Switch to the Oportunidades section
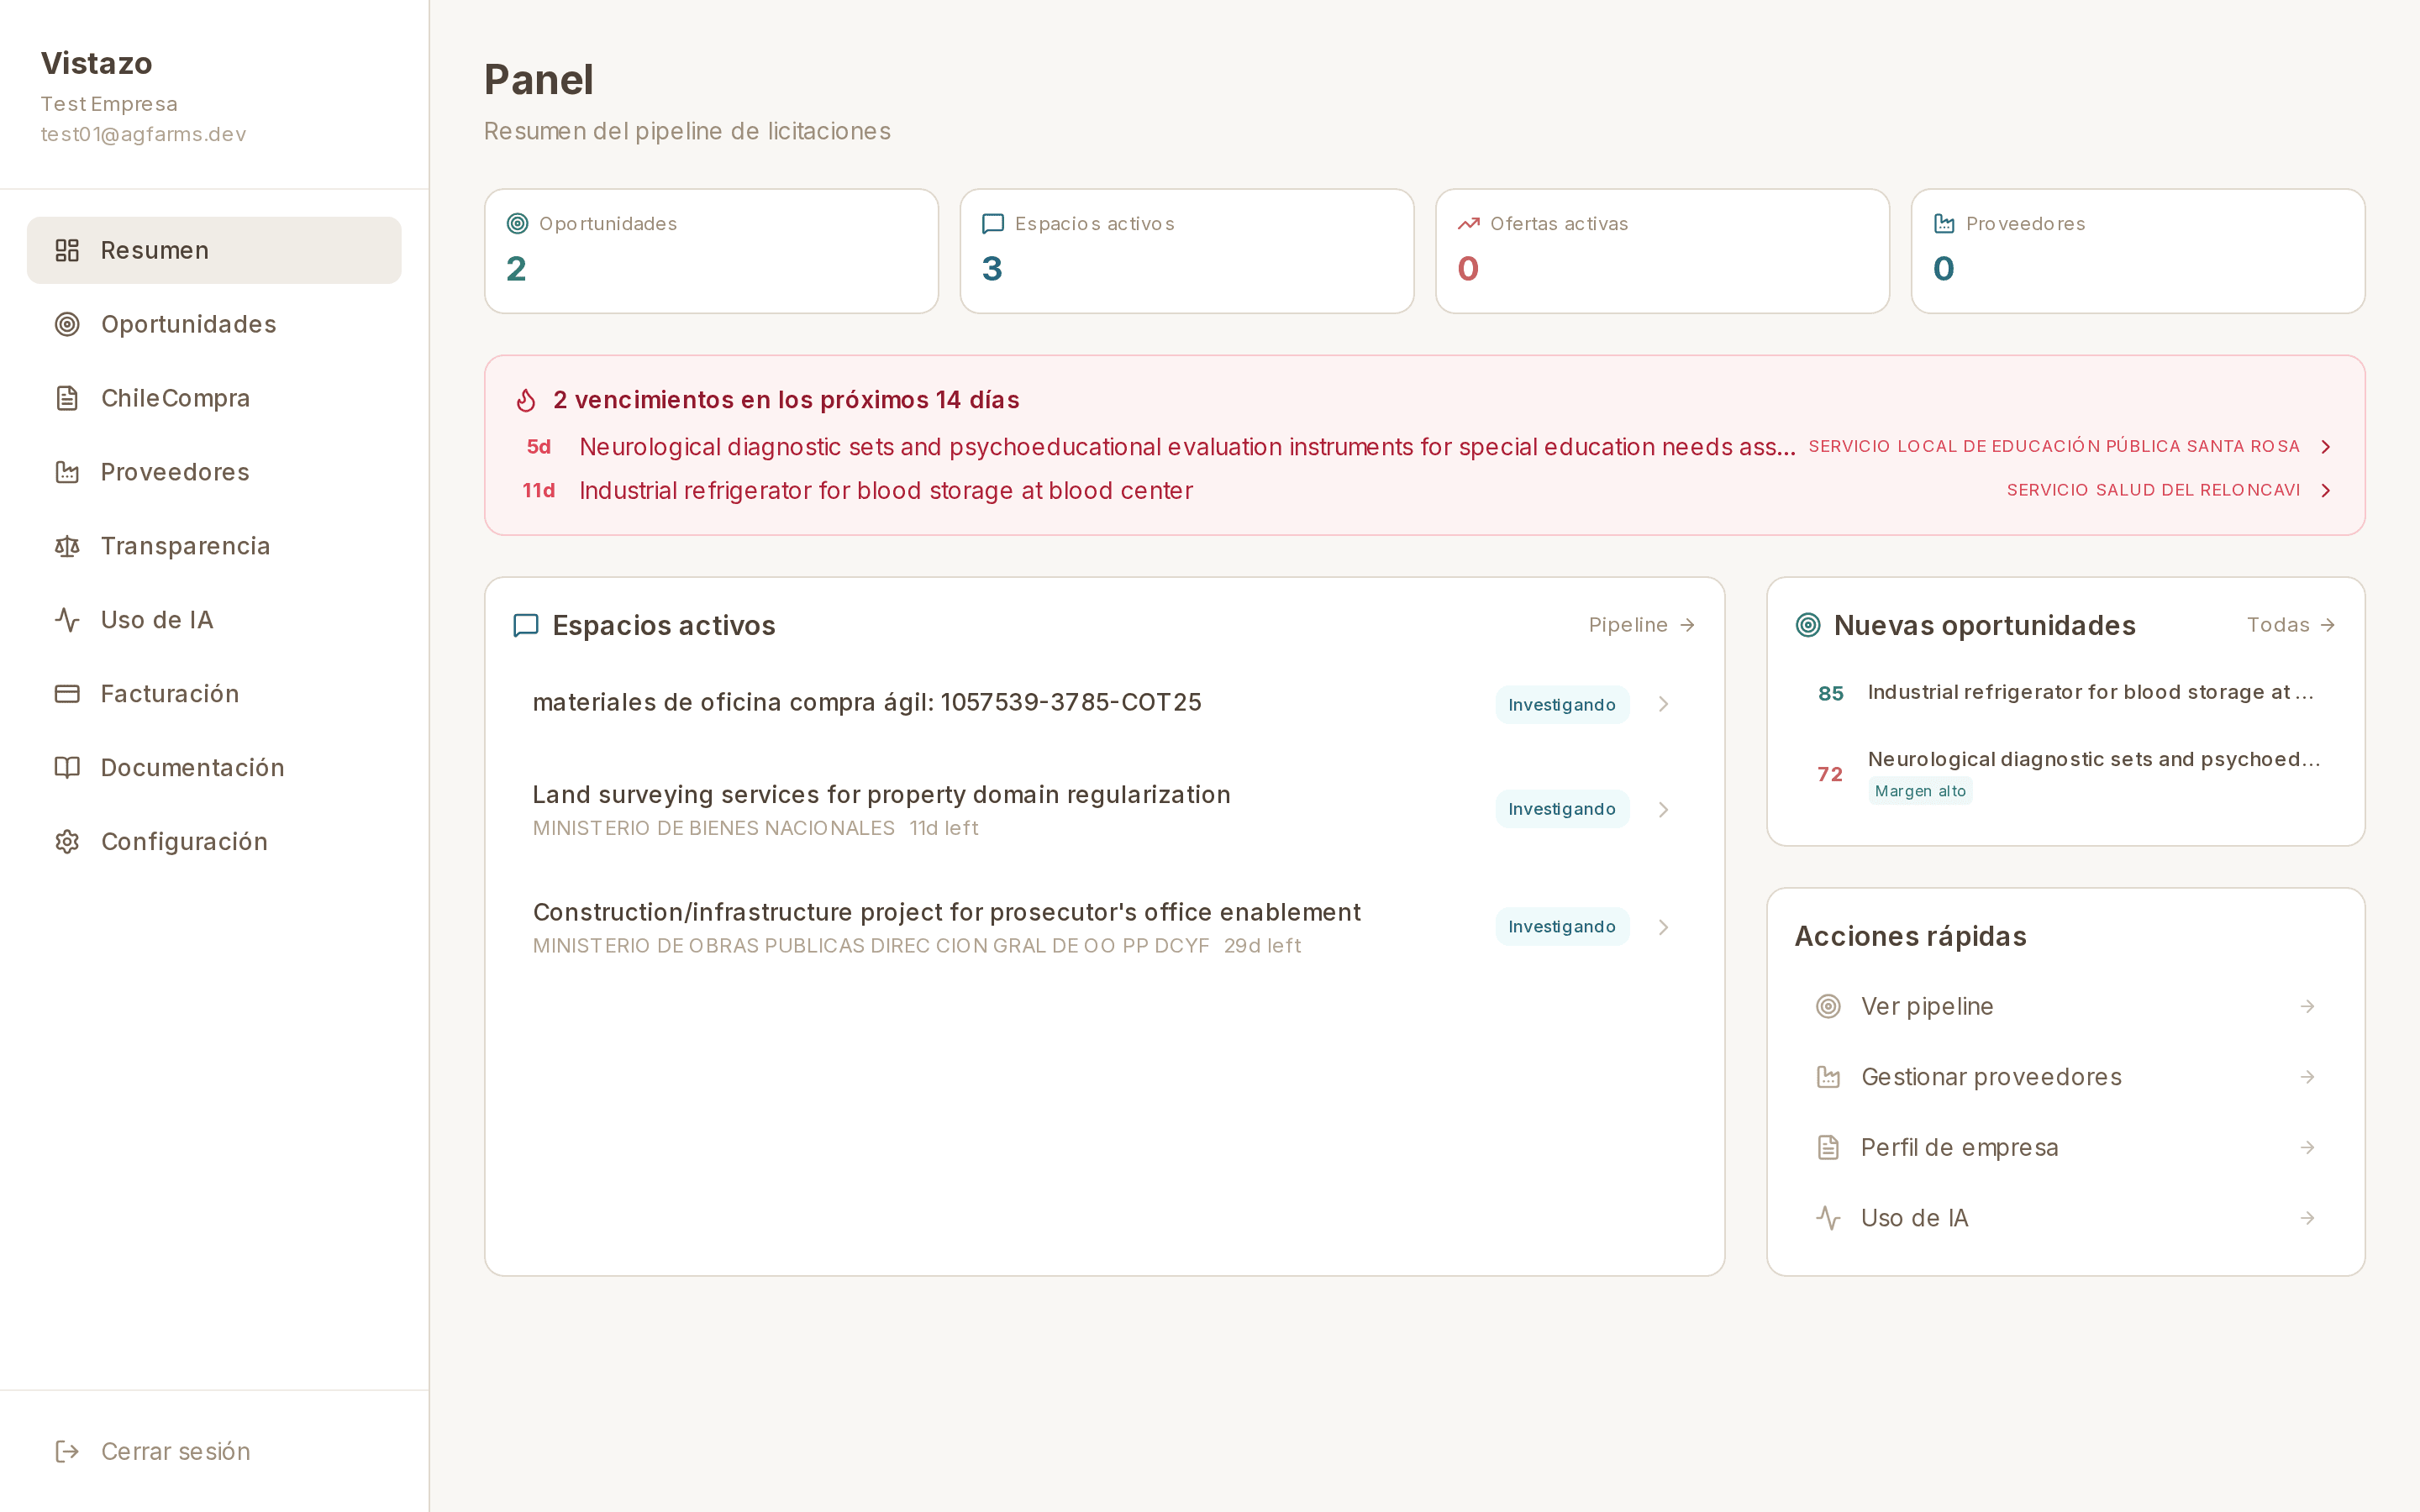 tap(188, 323)
